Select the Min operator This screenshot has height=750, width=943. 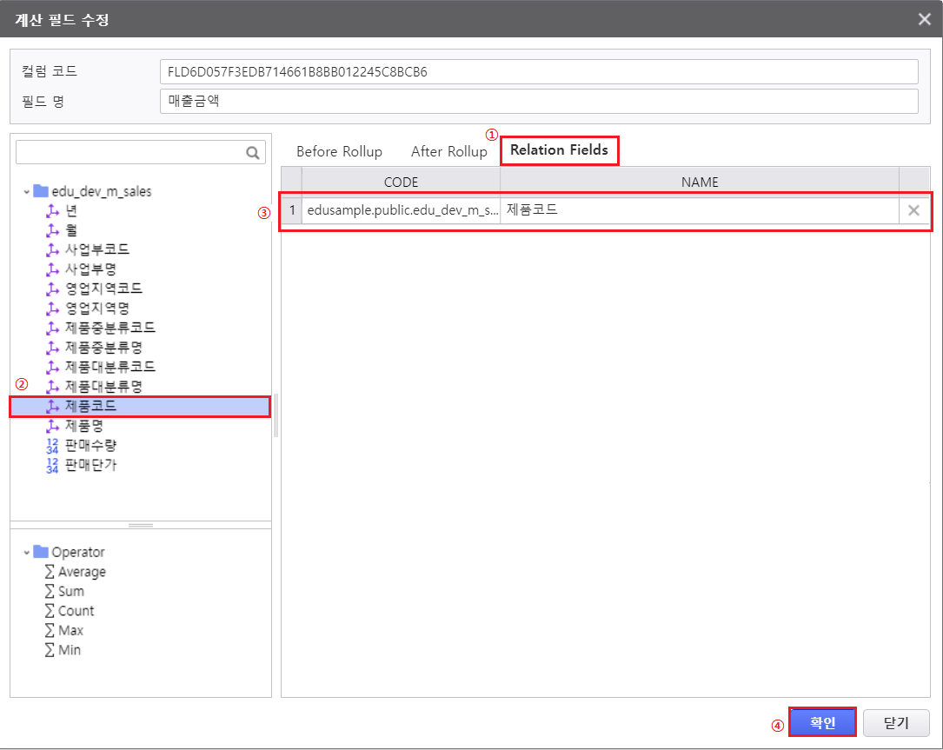(x=69, y=650)
